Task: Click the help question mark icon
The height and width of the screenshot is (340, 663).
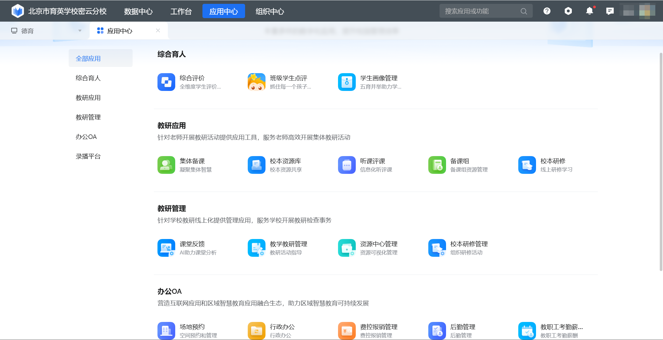Action: (547, 11)
